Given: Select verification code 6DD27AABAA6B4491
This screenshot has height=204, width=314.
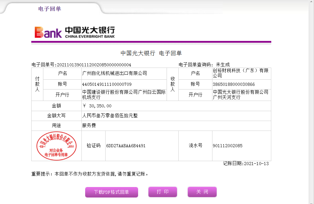Looking at the screenshot, I should [x=126, y=146].
